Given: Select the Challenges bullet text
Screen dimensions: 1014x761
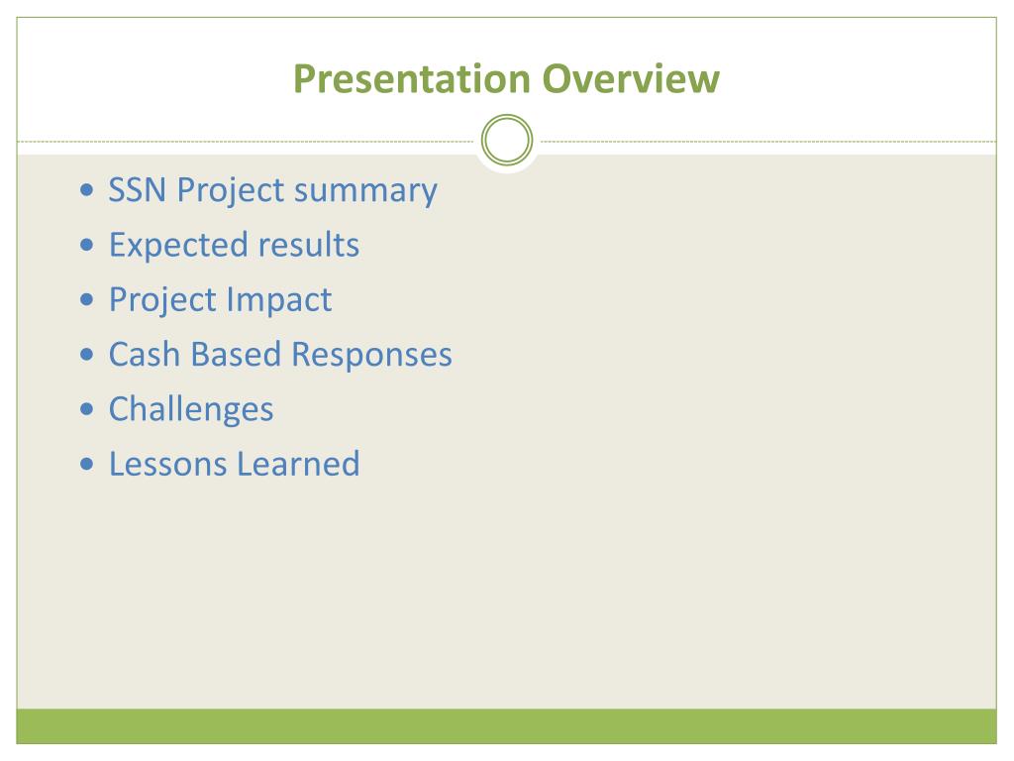Looking at the screenshot, I should pyautogui.click(x=191, y=409).
